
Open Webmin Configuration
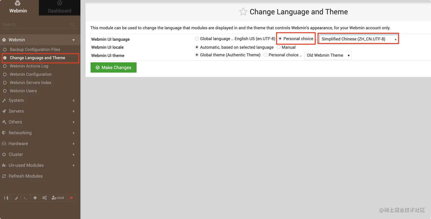[31, 74]
